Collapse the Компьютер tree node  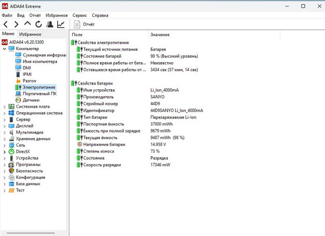[5, 49]
